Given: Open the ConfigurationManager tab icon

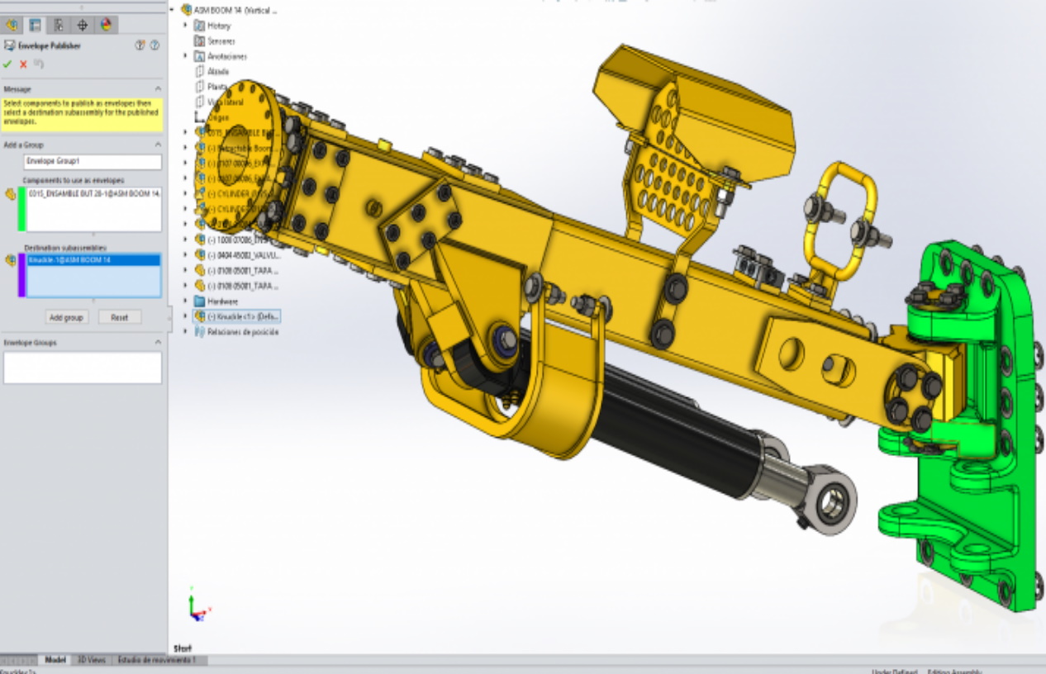Looking at the screenshot, I should 59,25.
